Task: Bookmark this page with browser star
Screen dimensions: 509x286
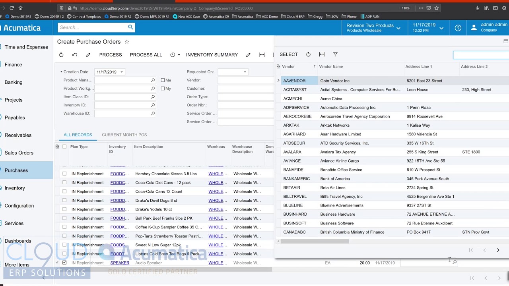Action: click(x=437, y=8)
